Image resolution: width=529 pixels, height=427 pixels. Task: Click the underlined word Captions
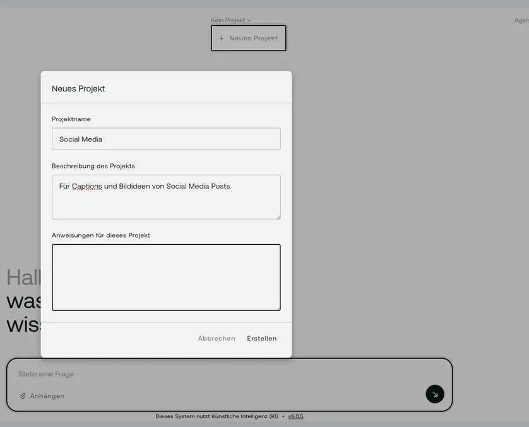(x=86, y=187)
